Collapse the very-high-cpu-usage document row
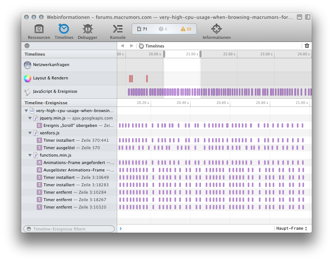 [26, 111]
